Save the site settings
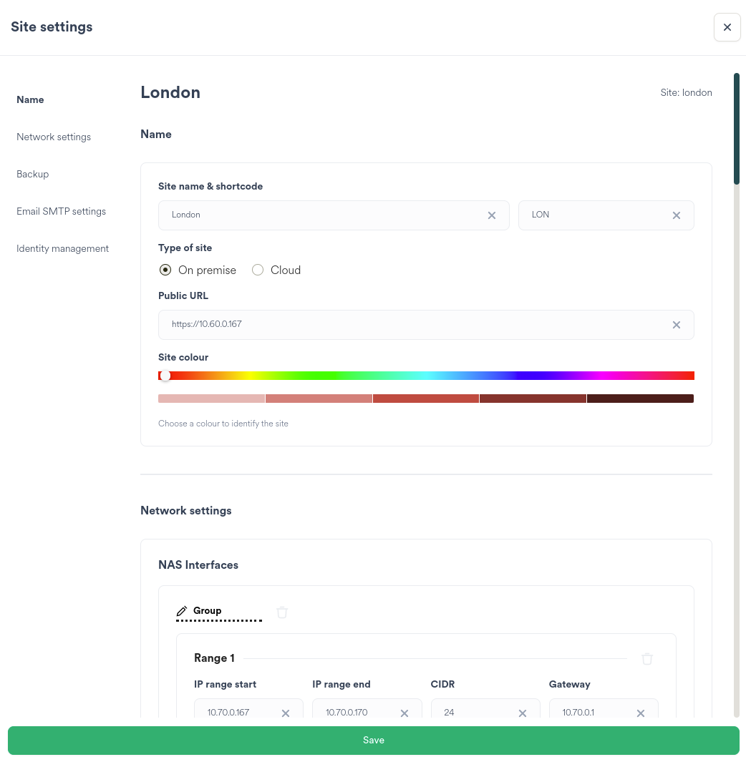Image resolution: width=746 pixels, height=762 pixels. pos(373,741)
